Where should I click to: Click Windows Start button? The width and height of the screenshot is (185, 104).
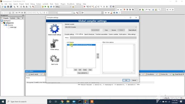click(3, 101)
